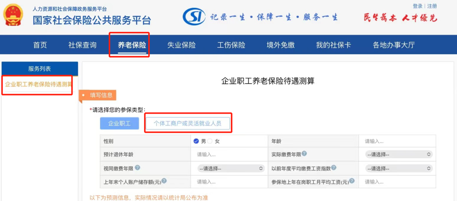Open the 养老保险 navigation tab
Viewport: 457px width, 201px height.
[x=132, y=45]
